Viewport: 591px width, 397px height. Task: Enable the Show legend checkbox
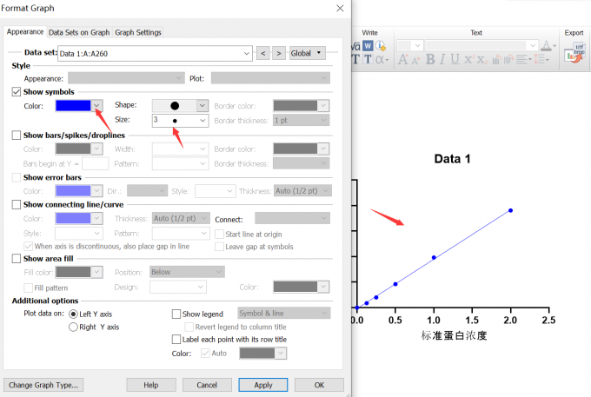click(x=176, y=314)
